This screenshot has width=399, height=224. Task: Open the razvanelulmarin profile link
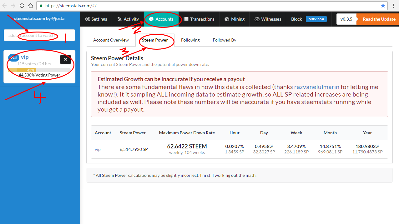click(x=317, y=87)
